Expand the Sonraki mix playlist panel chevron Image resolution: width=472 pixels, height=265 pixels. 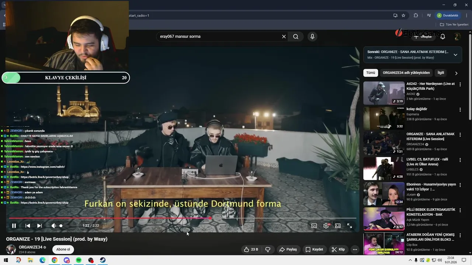tap(455, 55)
